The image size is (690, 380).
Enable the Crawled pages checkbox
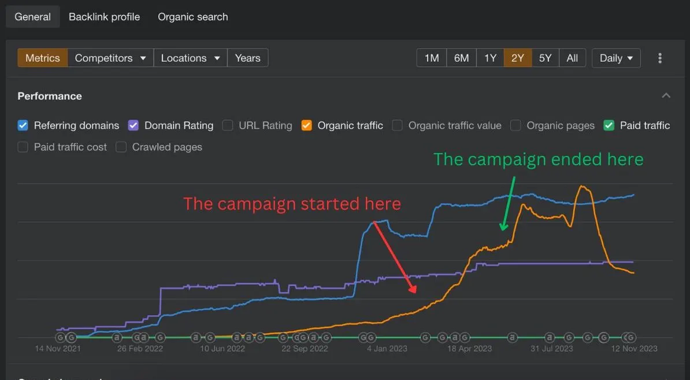(121, 147)
